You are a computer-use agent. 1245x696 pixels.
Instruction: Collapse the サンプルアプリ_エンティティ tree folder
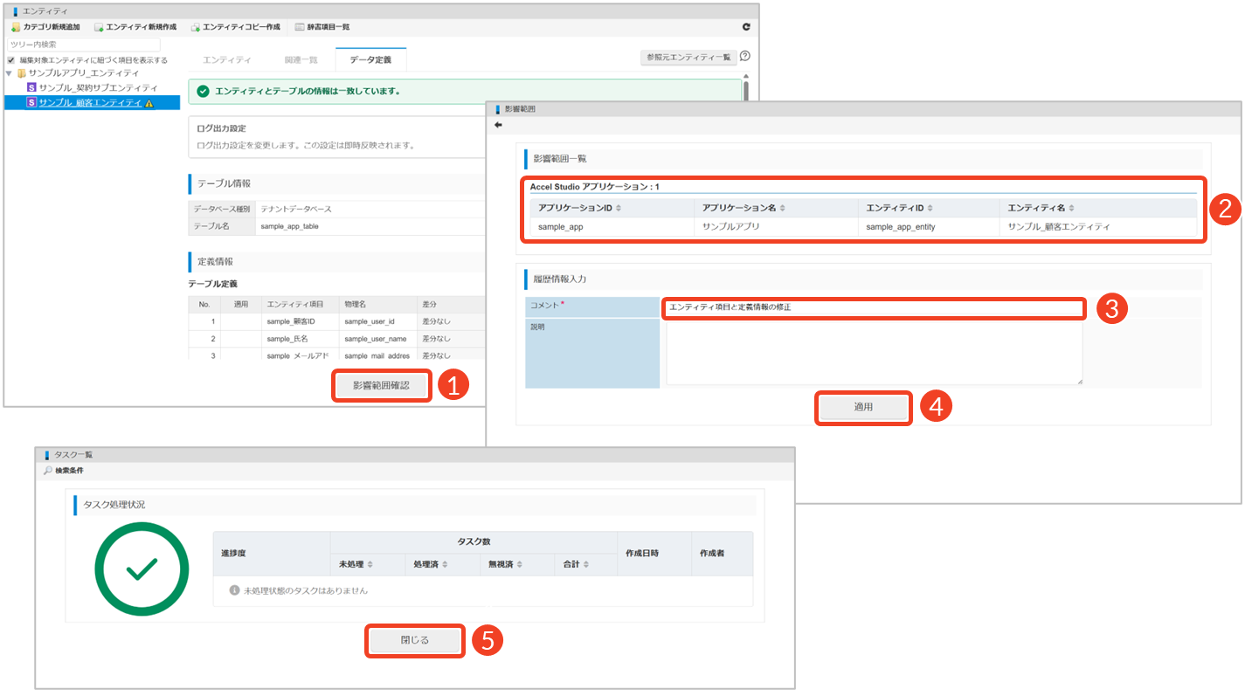pyautogui.click(x=10, y=73)
